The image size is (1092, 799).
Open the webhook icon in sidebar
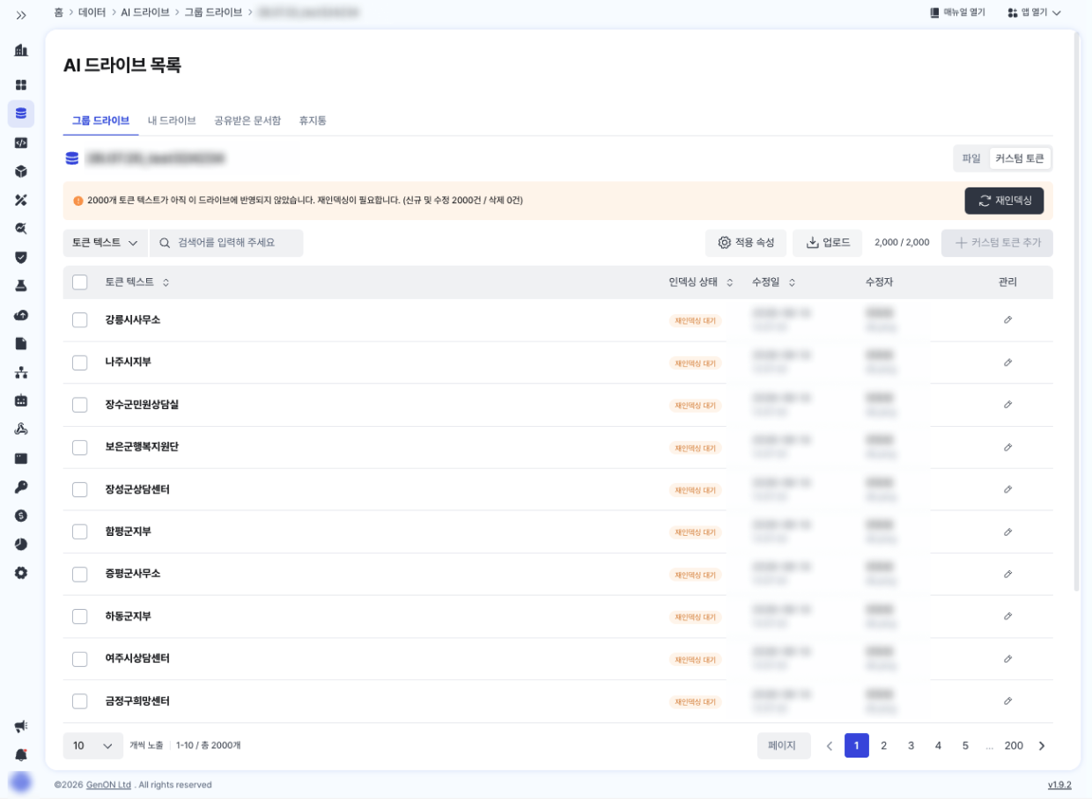pos(21,429)
